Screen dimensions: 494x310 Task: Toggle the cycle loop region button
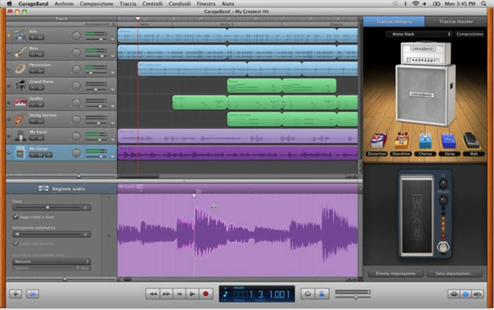click(x=307, y=294)
